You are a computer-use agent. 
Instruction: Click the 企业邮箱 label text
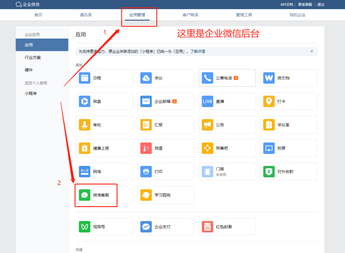pyautogui.click(x=162, y=101)
